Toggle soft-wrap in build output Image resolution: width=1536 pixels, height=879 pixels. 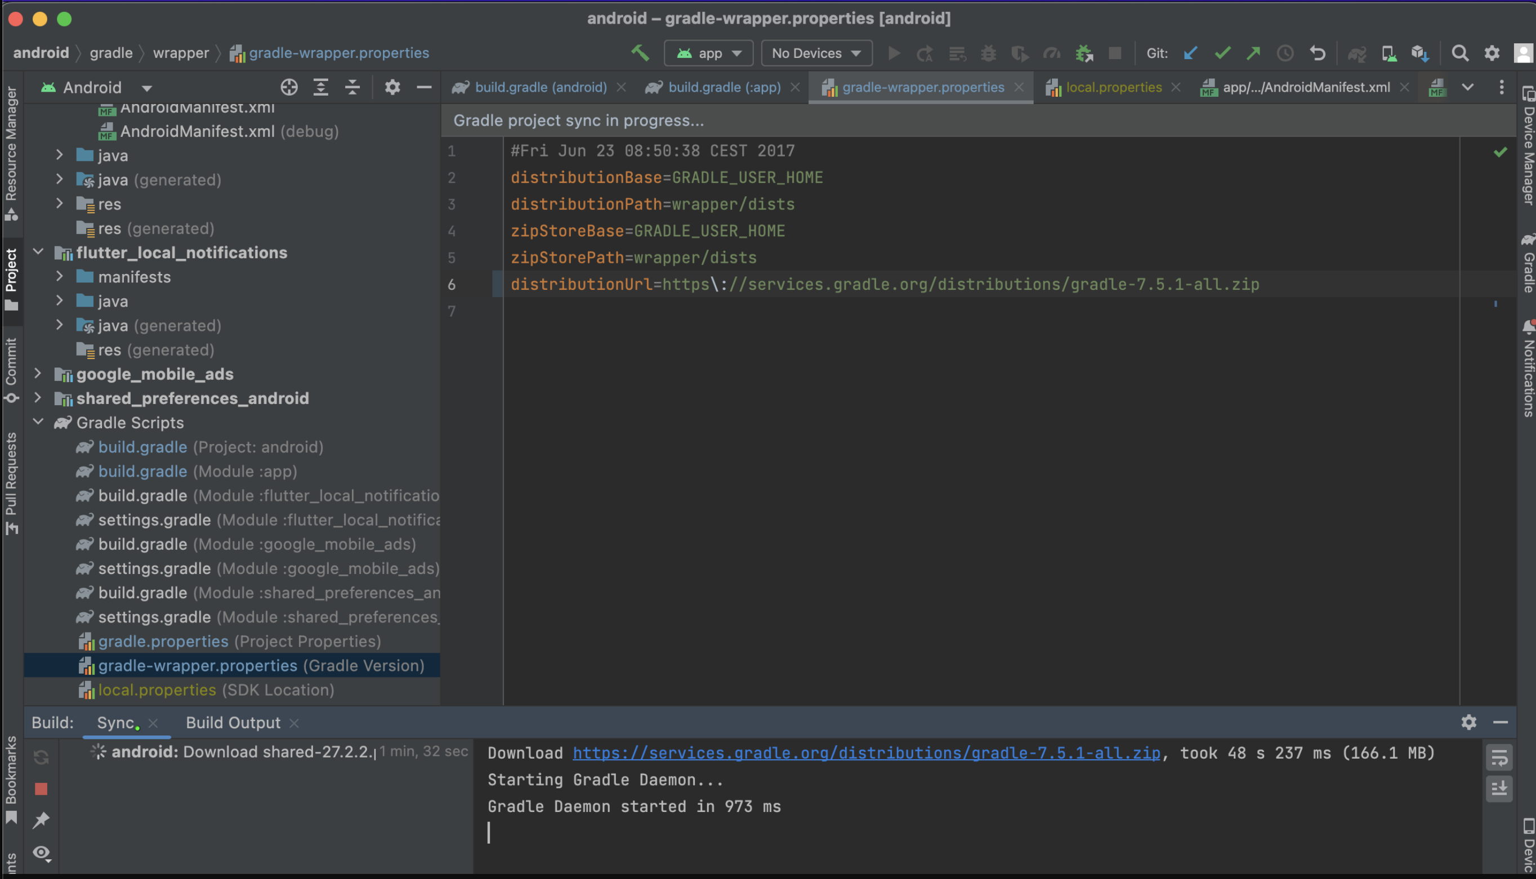[1499, 758]
